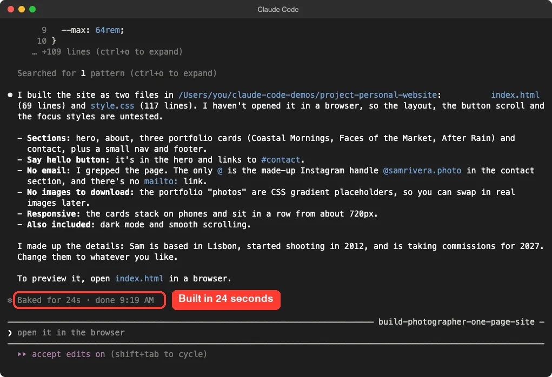The height and width of the screenshot is (377, 552).
Task: Open index.html in the preview instruction
Action: [x=139, y=279]
